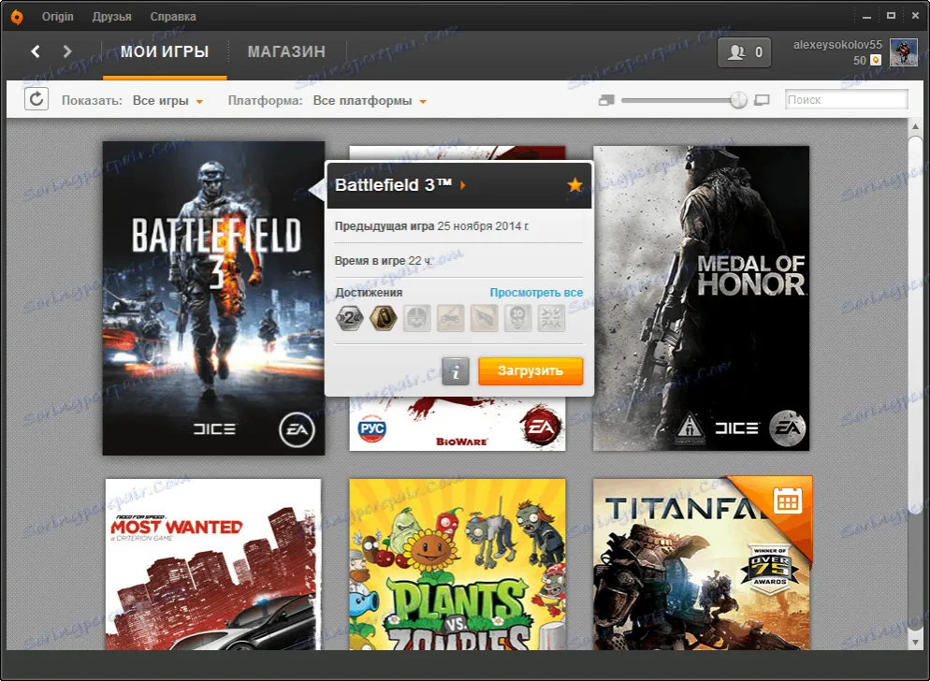The width and height of the screenshot is (930, 681).
Task: Click 'Время в игре 22 ч.' text
Action: pyautogui.click(x=384, y=260)
